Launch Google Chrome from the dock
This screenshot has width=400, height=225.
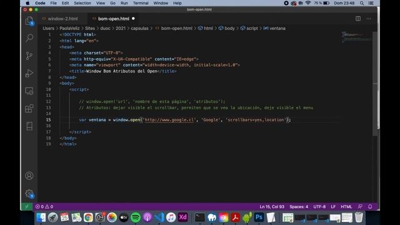(x=88, y=217)
